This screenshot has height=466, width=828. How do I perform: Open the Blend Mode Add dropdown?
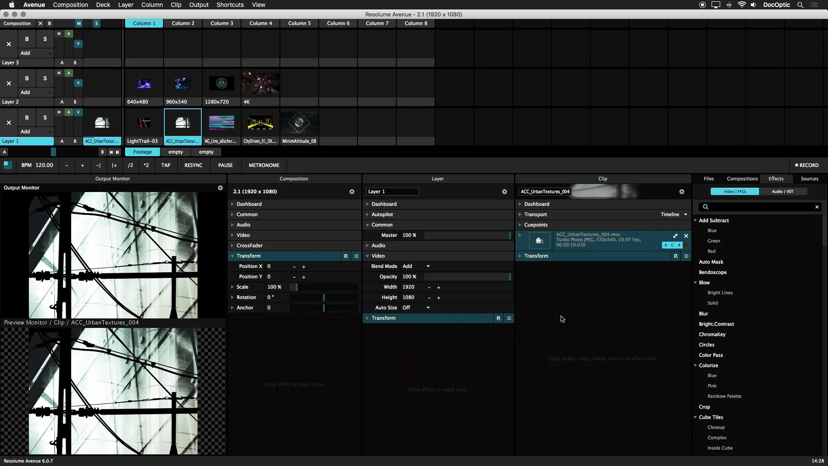(416, 266)
